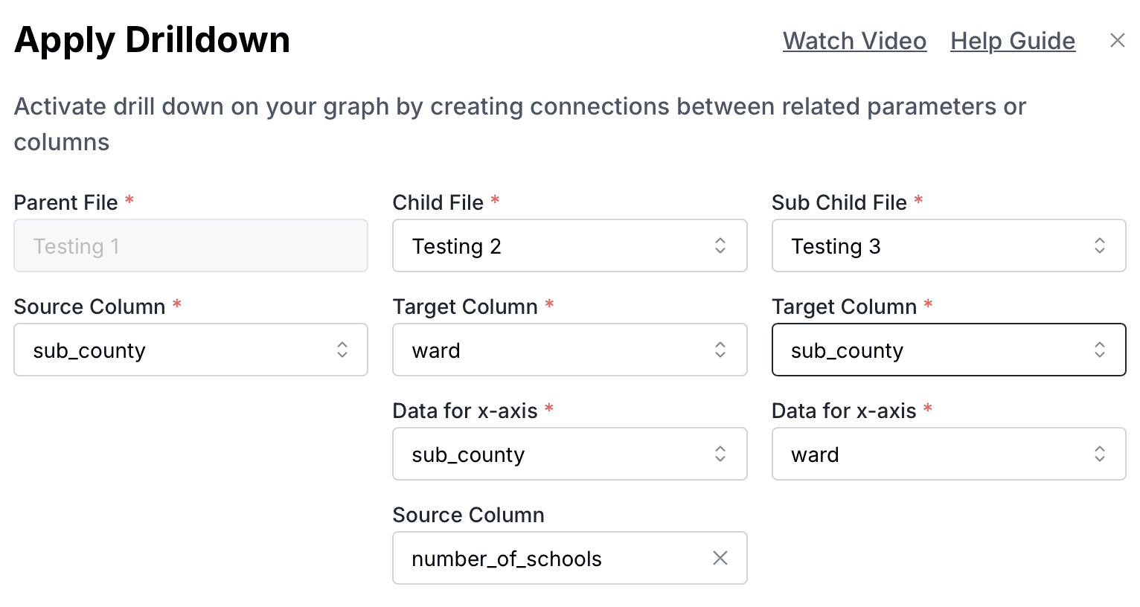Expand the Source Column dropdown showing sub_county
The width and height of the screenshot is (1140, 607).
[190, 350]
